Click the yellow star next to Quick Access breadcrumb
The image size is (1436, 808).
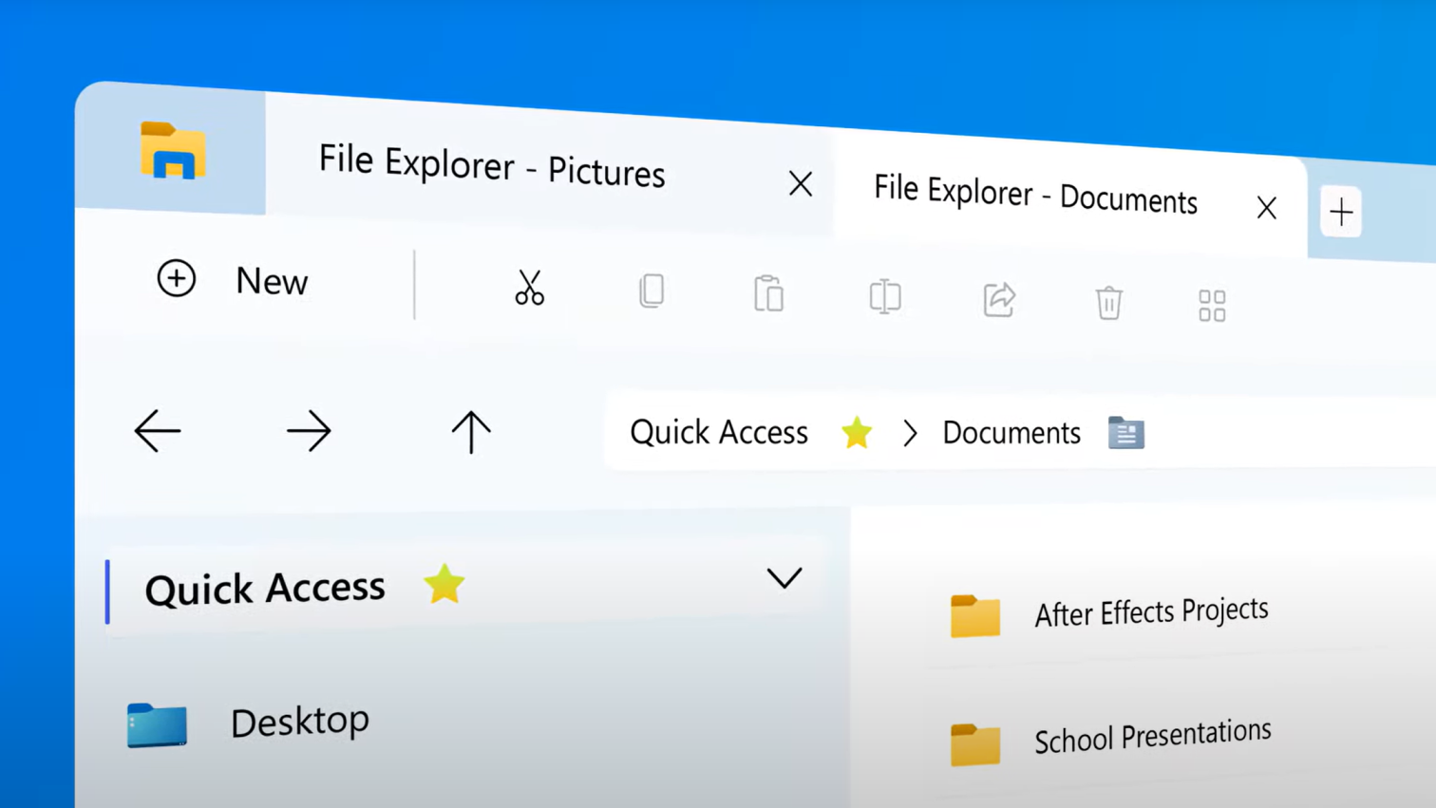[x=857, y=433]
